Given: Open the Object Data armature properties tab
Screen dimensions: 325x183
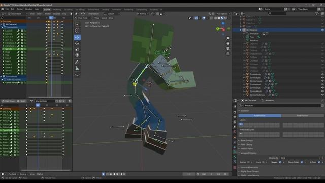Looking at the screenshot, I should click(x=235, y=152).
